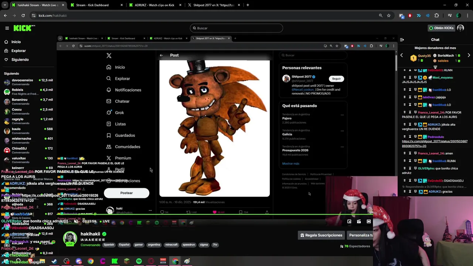The image size is (473, 266).
Task: Expand the top donors handle in chat
Action: [435, 68]
